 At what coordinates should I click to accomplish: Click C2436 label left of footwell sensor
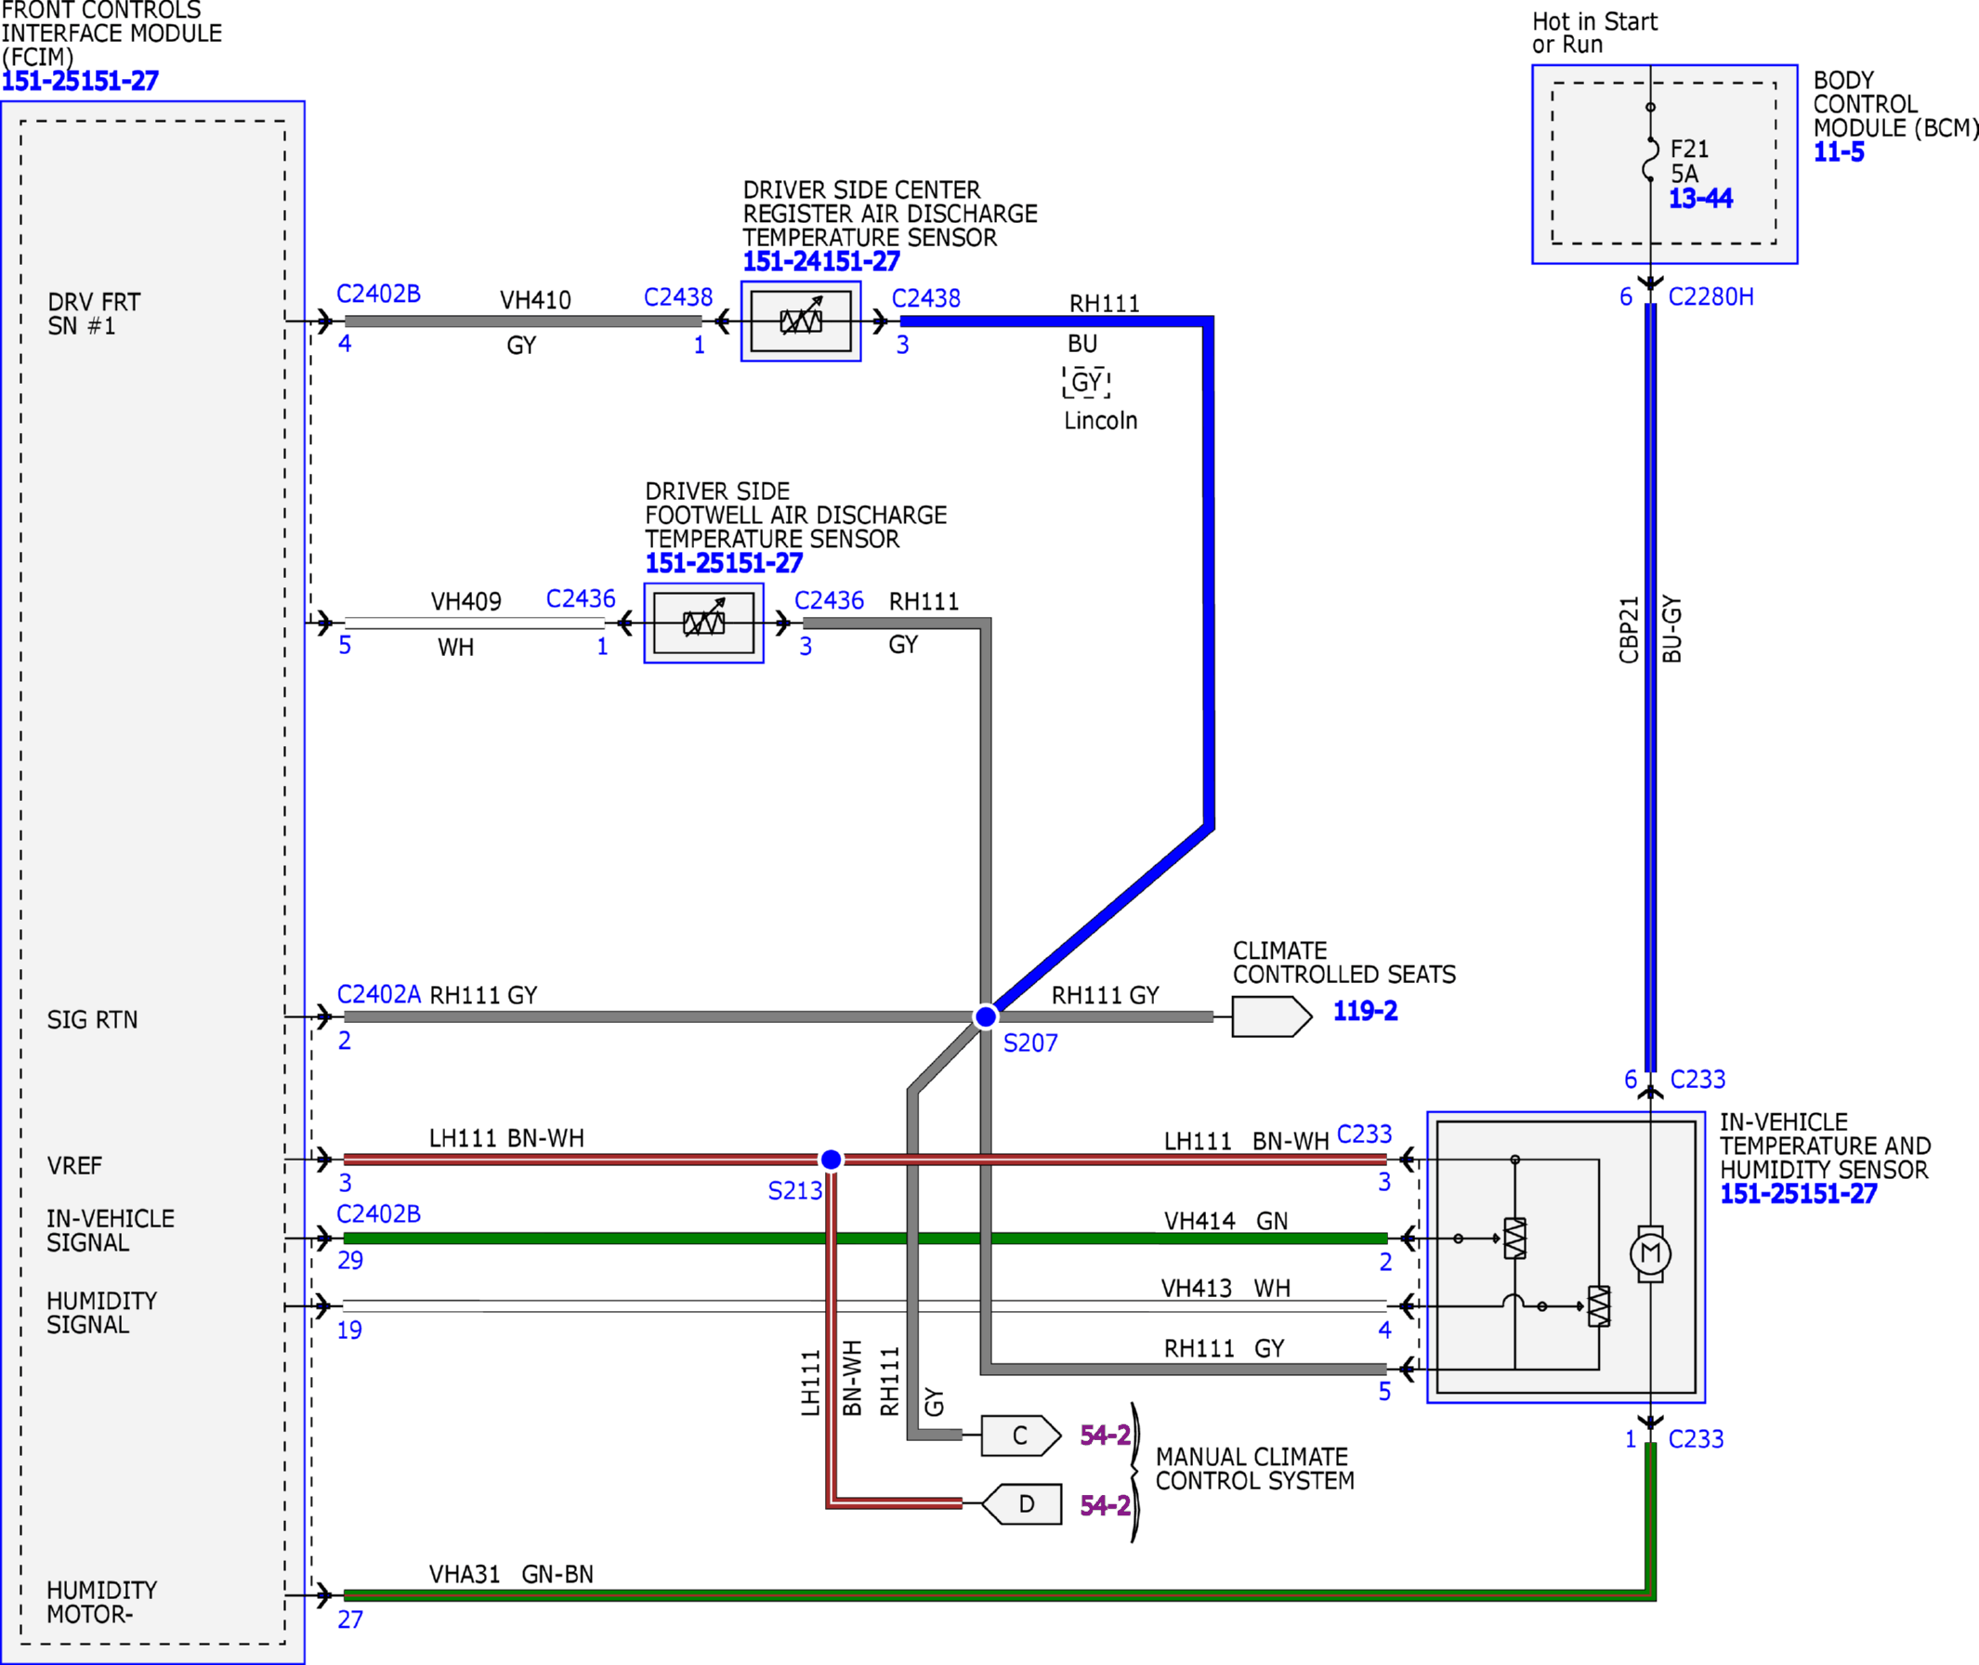click(581, 598)
